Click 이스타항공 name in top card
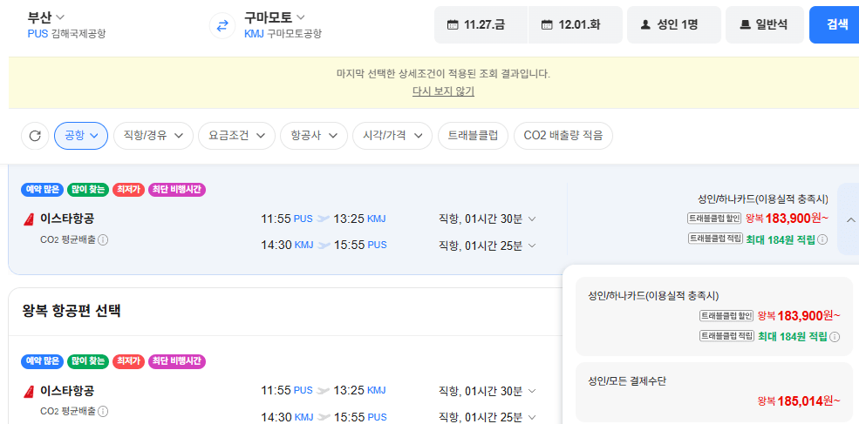 67,219
